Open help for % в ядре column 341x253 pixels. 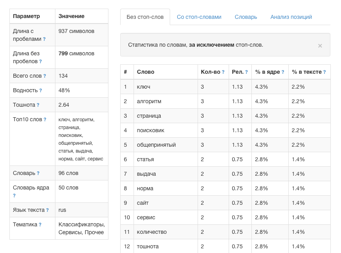click(283, 72)
